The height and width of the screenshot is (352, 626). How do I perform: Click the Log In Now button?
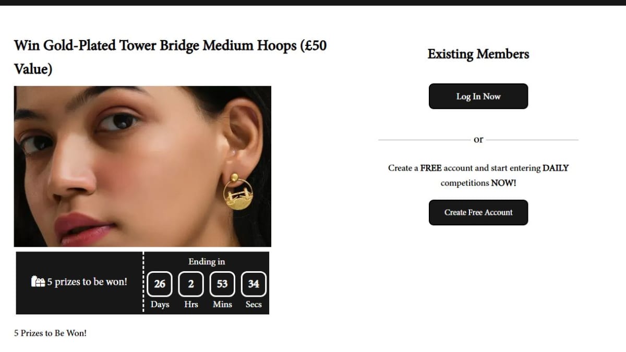478,96
